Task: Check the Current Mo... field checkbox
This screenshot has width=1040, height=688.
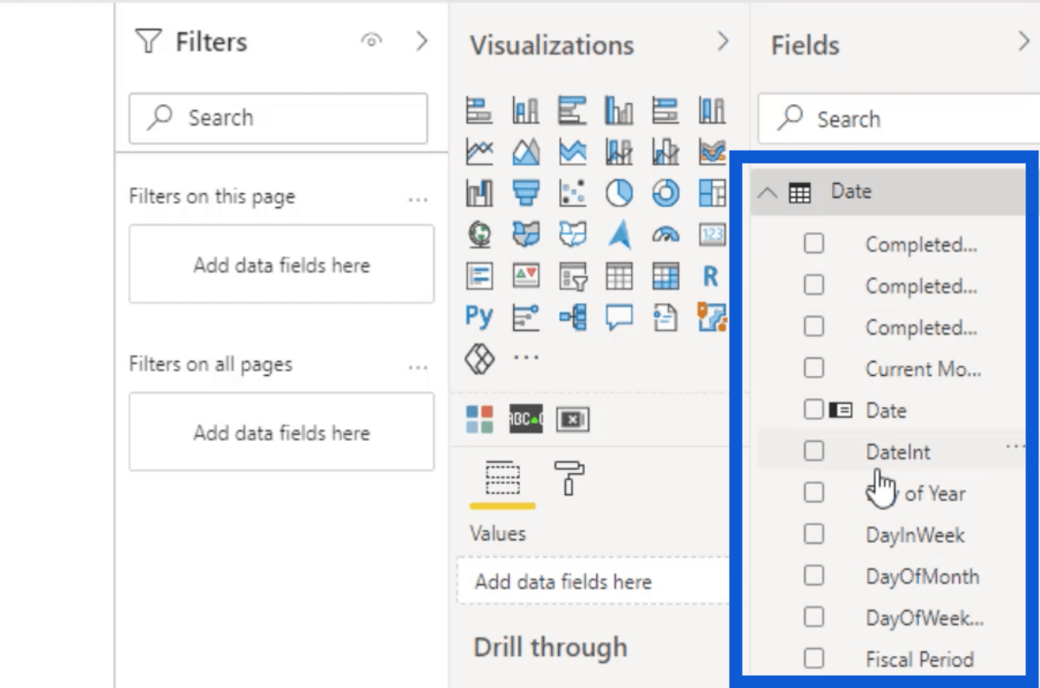Action: (x=814, y=368)
